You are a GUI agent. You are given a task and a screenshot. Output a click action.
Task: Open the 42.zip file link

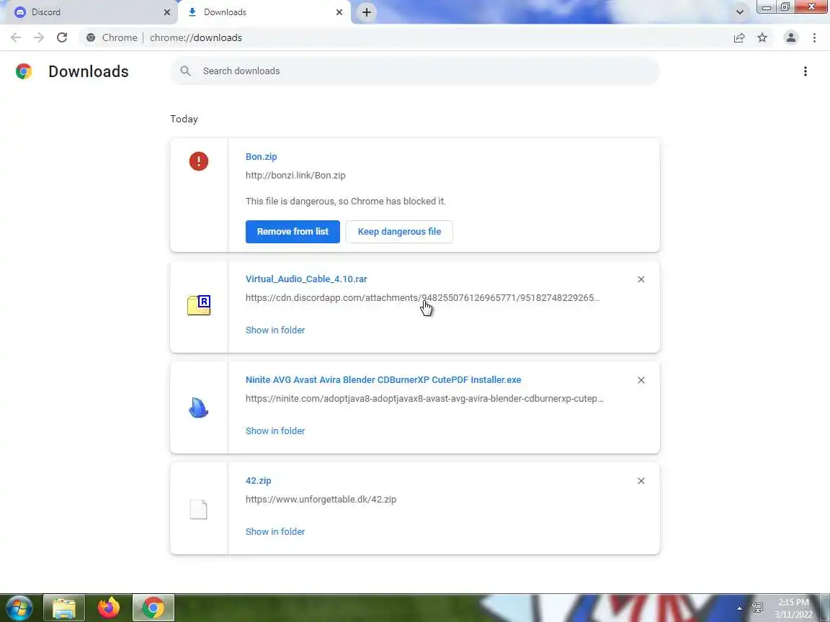tap(259, 481)
